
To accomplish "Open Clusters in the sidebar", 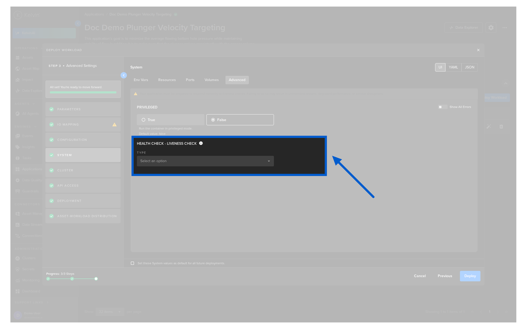I will [x=29, y=258].
